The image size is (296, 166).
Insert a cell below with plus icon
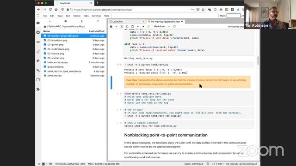point(116,27)
